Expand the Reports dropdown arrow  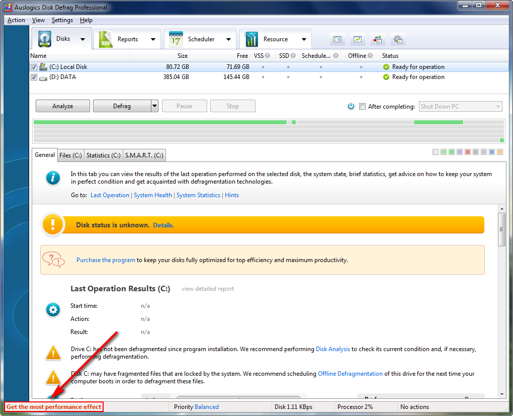(153, 39)
